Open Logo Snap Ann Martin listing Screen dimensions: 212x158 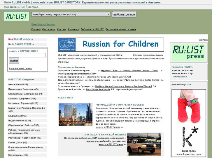tap(98, 89)
